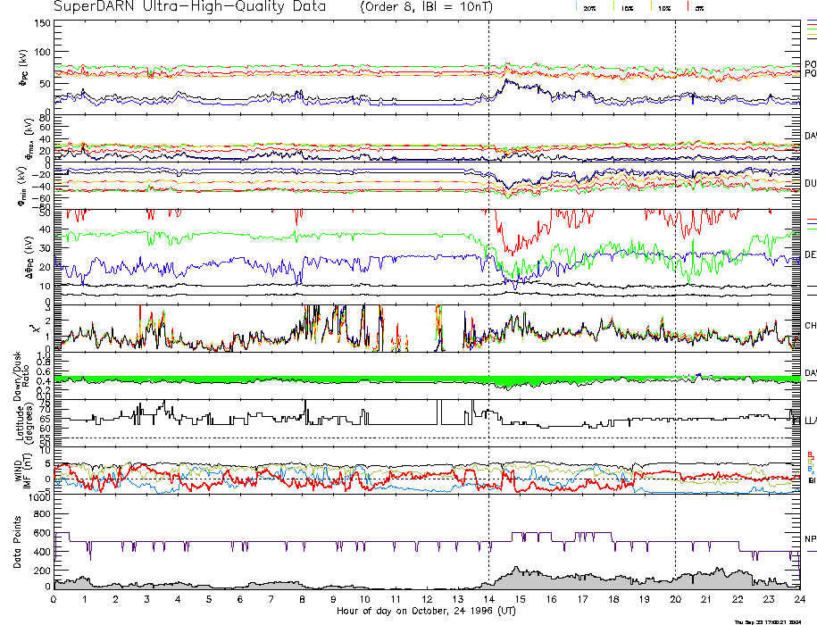
Task: Click the green band in Dawn/Dusk panel
Action: (x=268, y=379)
